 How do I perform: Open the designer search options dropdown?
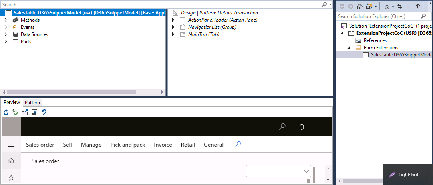[330, 5]
